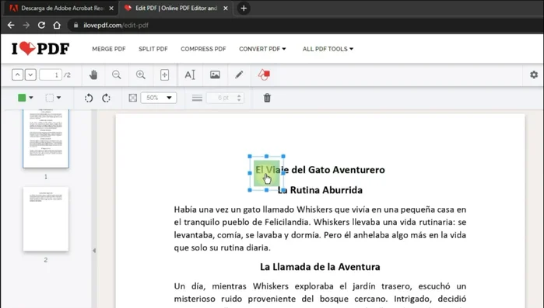Reload the current page
The width and height of the screenshot is (544, 308).
41,26
